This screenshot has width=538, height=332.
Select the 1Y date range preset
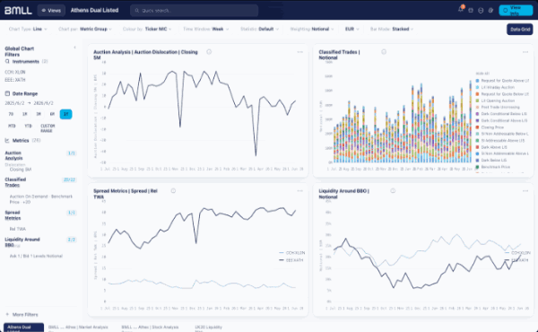coord(65,114)
